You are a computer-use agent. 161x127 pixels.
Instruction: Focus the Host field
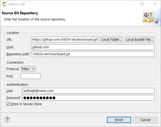click(93, 47)
